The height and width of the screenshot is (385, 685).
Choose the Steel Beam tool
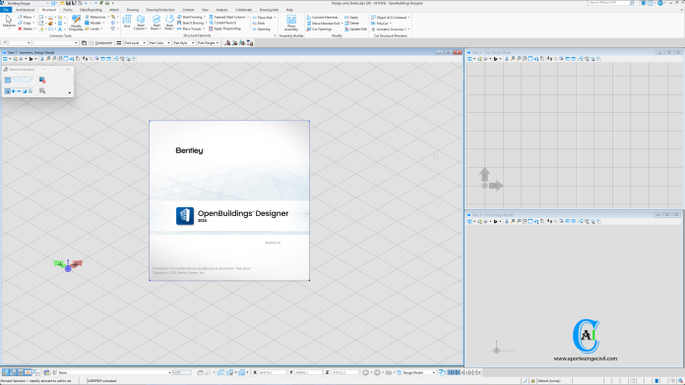[156, 23]
